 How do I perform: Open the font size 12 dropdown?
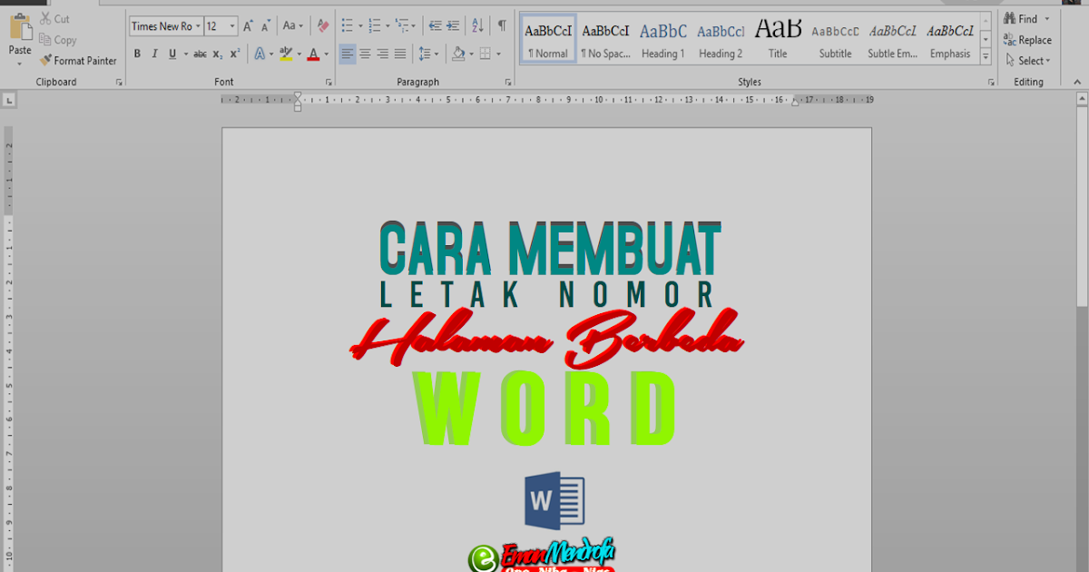pyautogui.click(x=232, y=26)
